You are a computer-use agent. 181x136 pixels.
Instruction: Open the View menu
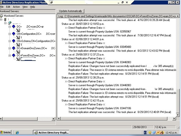(25, 7)
